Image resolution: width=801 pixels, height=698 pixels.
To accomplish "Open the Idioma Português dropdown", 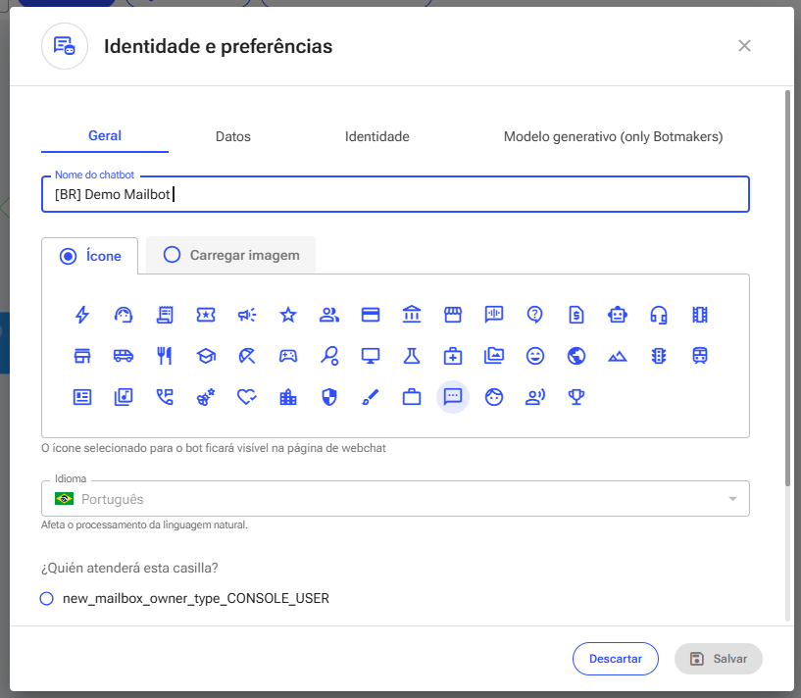I will (395, 499).
